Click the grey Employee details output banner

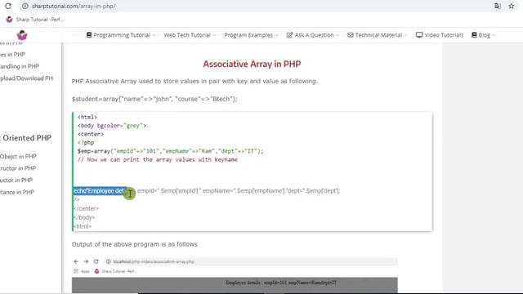click(235, 285)
